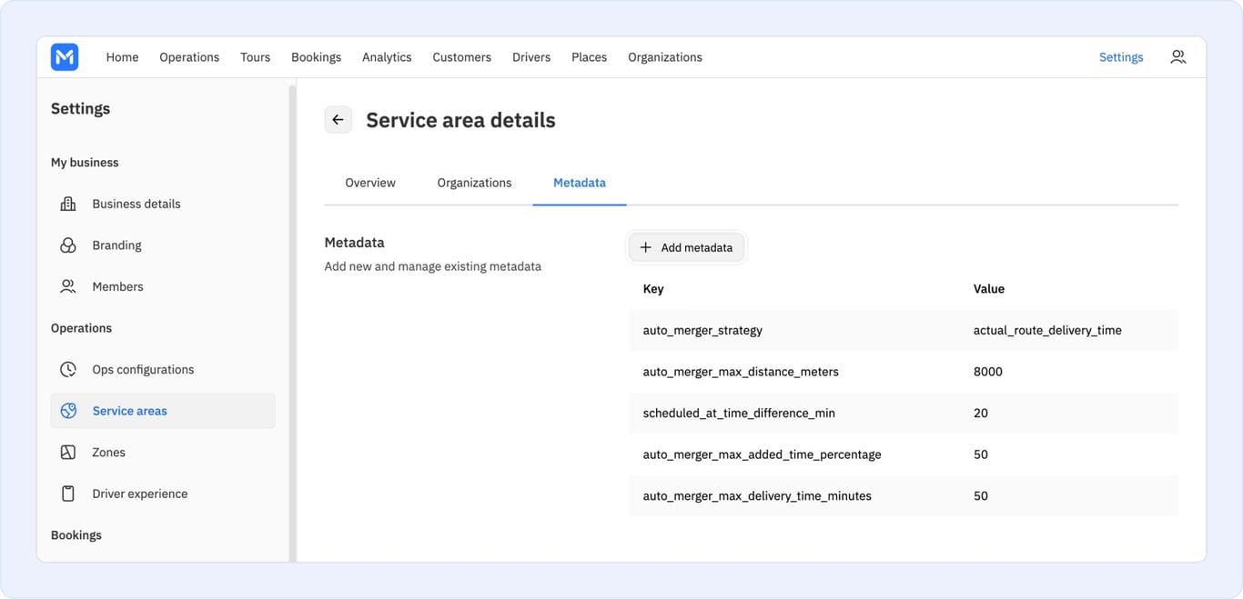Open Settings in the top bar

pos(1121,57)
